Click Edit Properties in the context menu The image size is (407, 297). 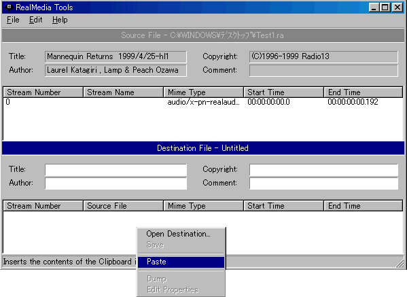click(x=181, y=290)
